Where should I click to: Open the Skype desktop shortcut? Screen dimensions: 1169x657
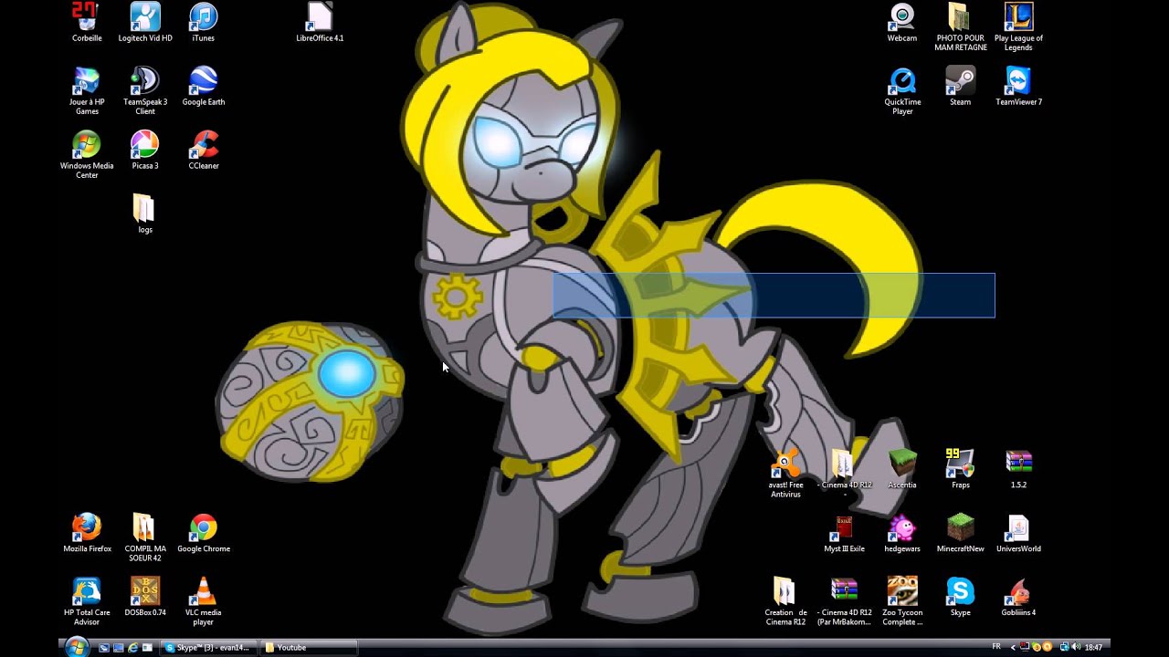tap(960, 598)
